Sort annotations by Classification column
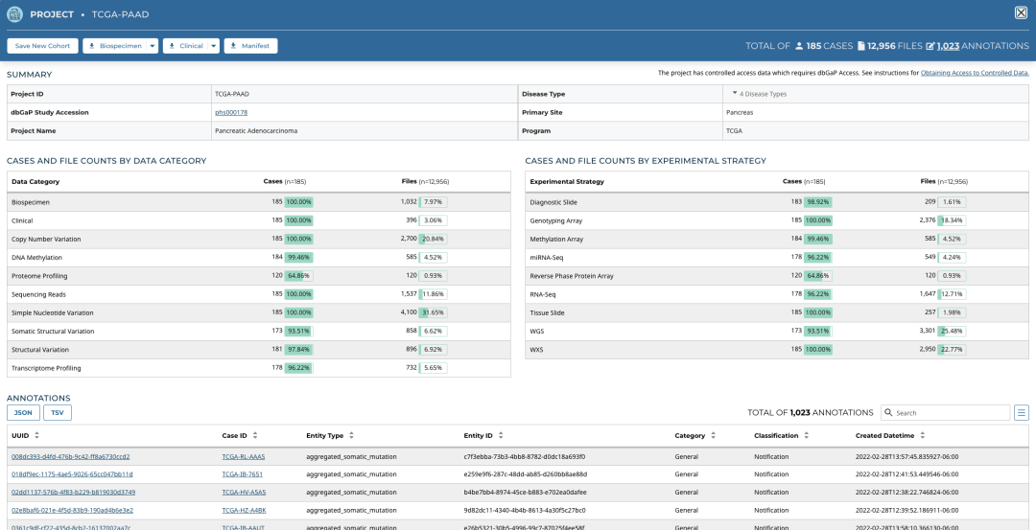The height and width of the screenshot is (530, 1036). pyautogui.click(x=806, y=436)
